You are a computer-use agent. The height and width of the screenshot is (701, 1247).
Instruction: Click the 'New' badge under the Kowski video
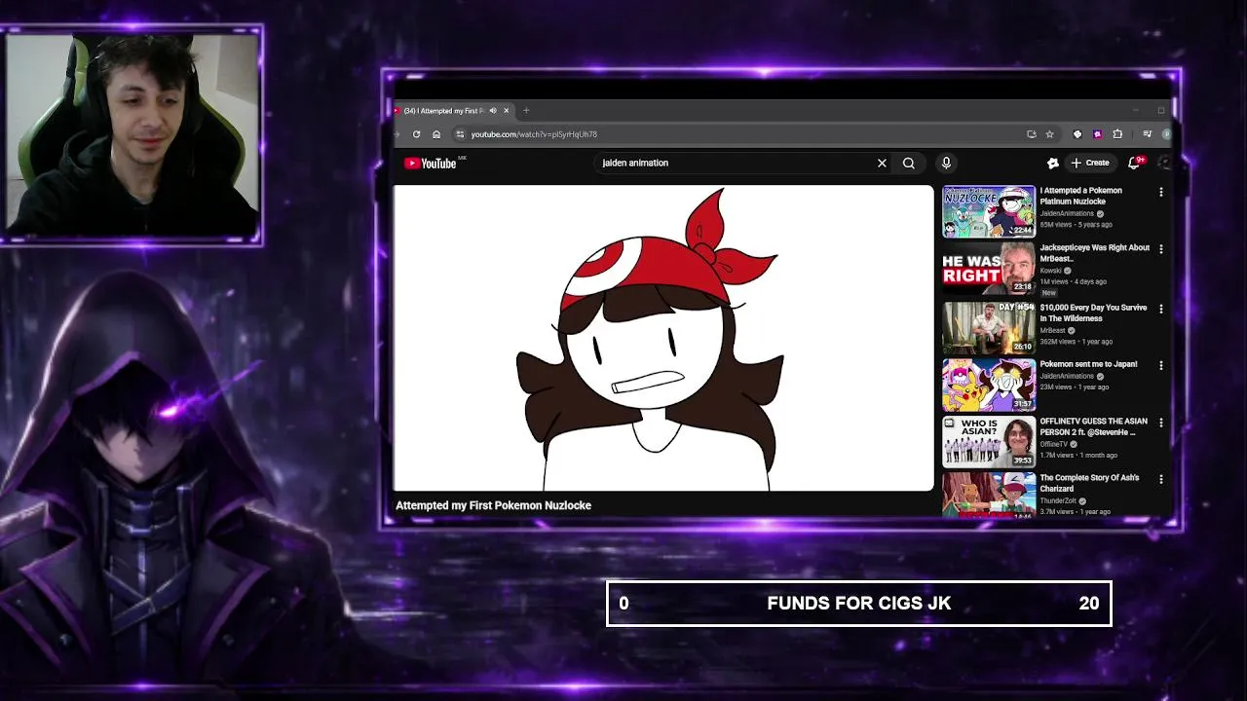pyautogui.click(x=1048, y=292)
